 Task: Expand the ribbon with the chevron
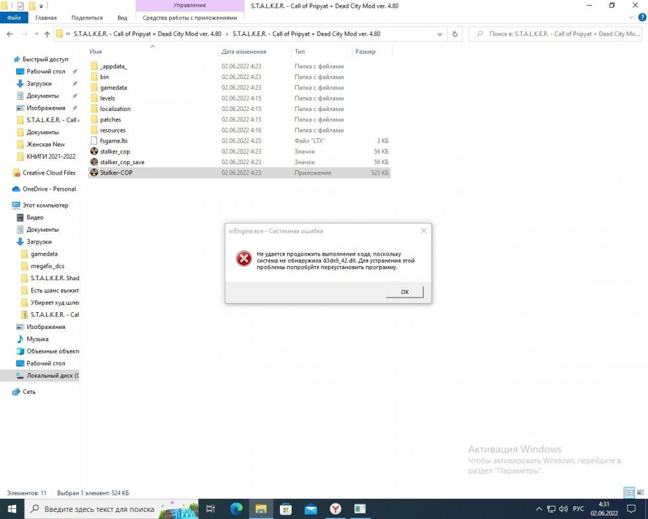click(631, 18)
